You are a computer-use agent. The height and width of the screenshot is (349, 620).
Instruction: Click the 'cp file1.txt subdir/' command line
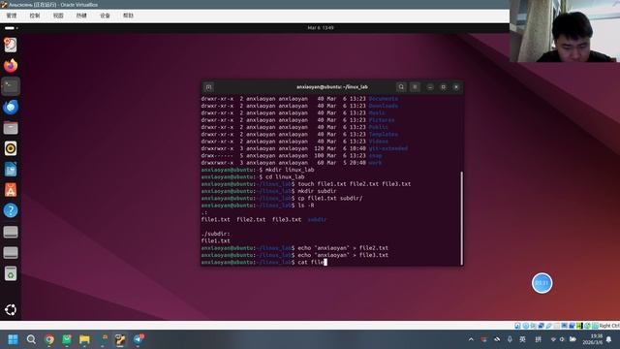tap(282, 198)
